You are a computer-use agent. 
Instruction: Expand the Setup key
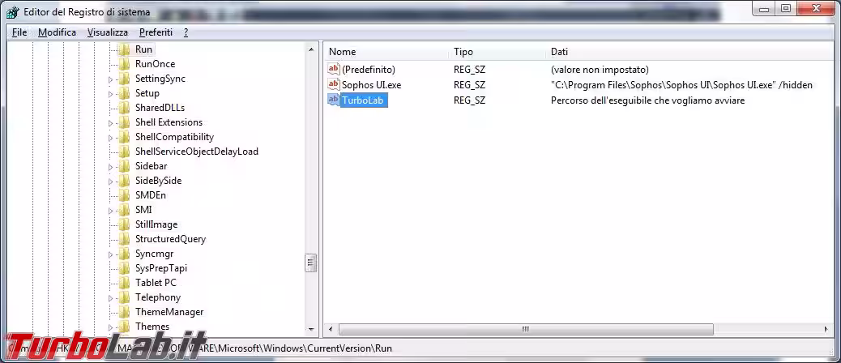click(110, 94)
